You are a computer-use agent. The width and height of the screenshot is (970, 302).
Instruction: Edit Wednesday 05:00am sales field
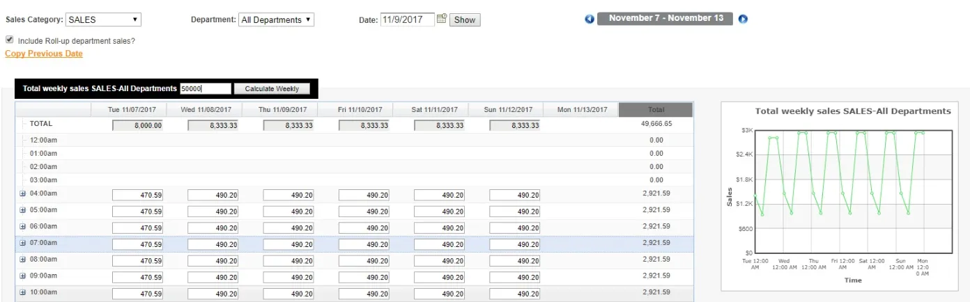pyautogui.click(x=213, y=211)
